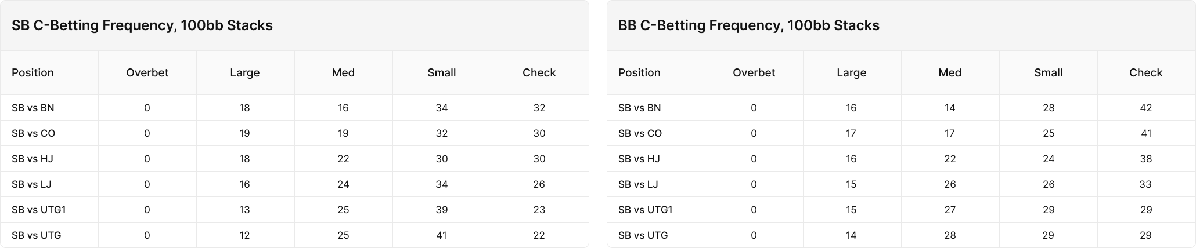The height and width of the screenshot is (248, 1196).
Task: Click SB vs UTG1 row label in SB table
Action: (x=39, y=210)
